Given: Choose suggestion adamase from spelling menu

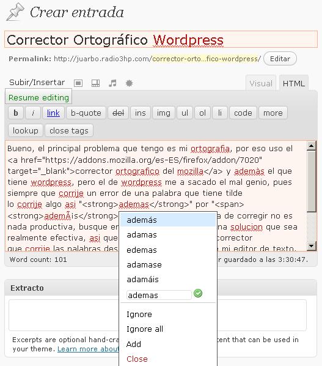Looking at the screenshot, I should coord(168,264).
